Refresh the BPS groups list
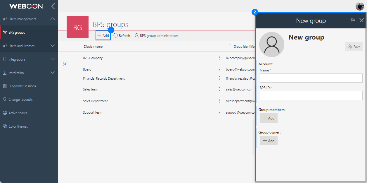The image size is (367, 183). [122, 36]
